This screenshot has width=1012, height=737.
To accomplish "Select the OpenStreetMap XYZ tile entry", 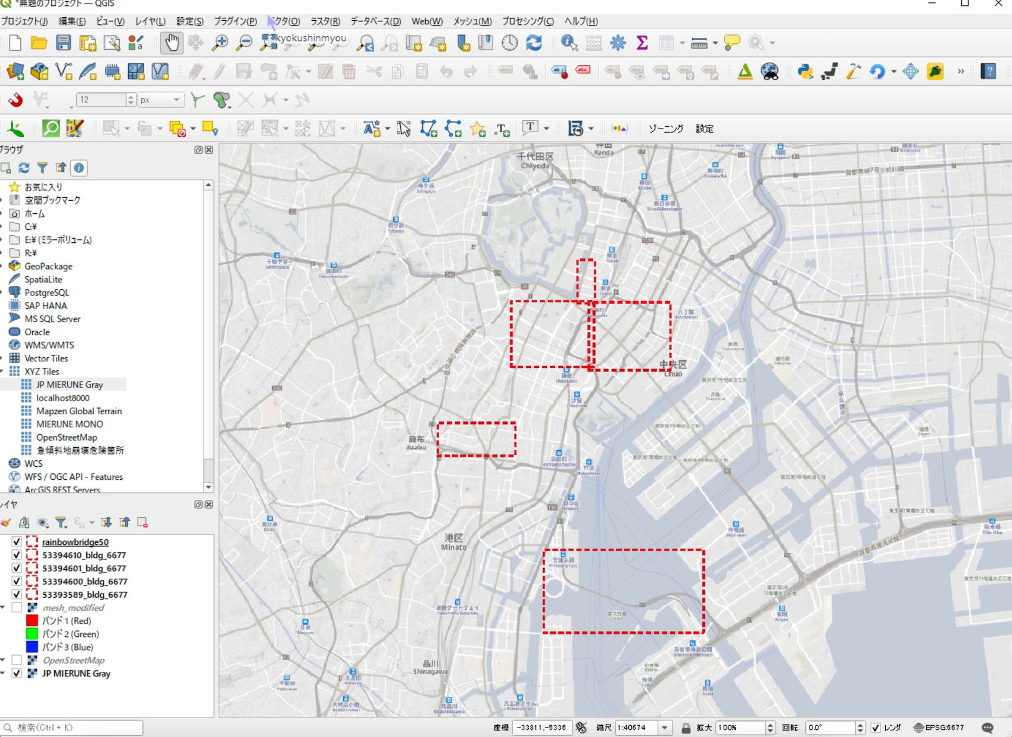I will [x=66, y=437].
